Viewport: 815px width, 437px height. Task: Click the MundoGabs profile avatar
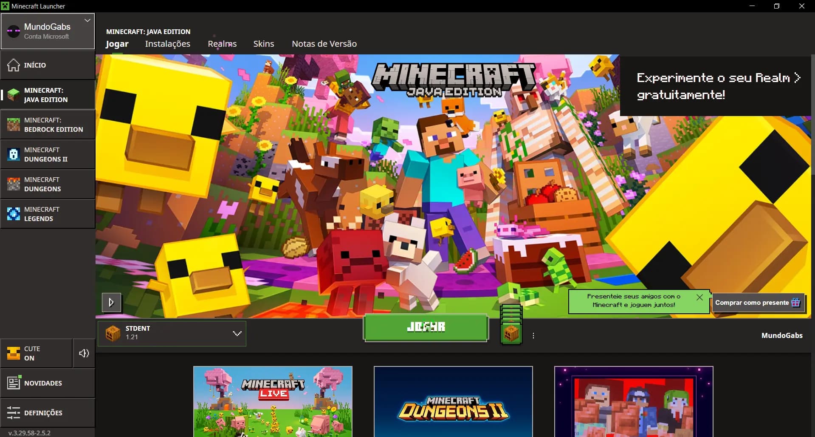(x=14, y=31)
